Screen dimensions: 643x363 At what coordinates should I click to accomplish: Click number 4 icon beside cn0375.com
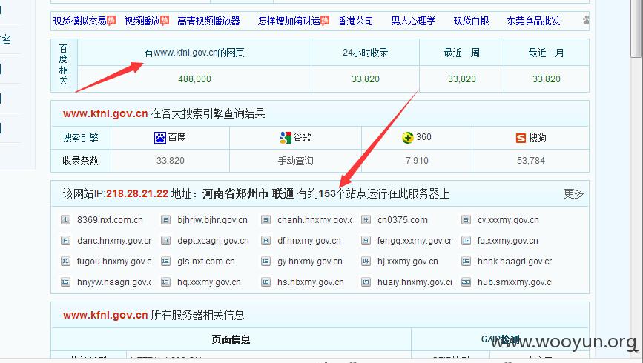(366, 219)
